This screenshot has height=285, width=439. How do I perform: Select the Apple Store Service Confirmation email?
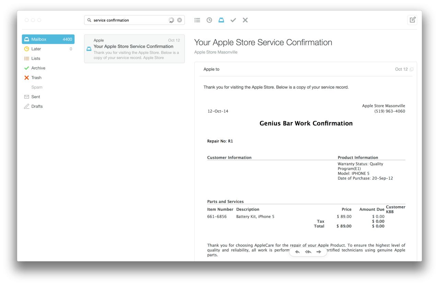tap(134, 49)
